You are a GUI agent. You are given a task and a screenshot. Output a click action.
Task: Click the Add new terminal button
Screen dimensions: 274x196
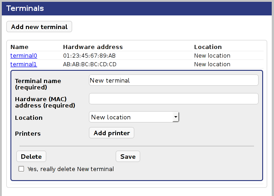click(x=39, y=27)
